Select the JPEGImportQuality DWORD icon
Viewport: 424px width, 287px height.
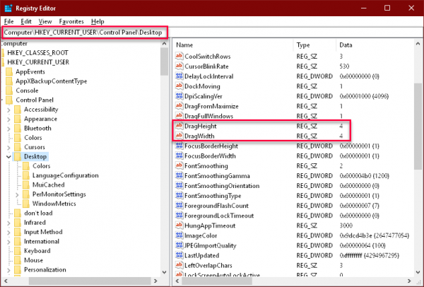pos(179,245)
